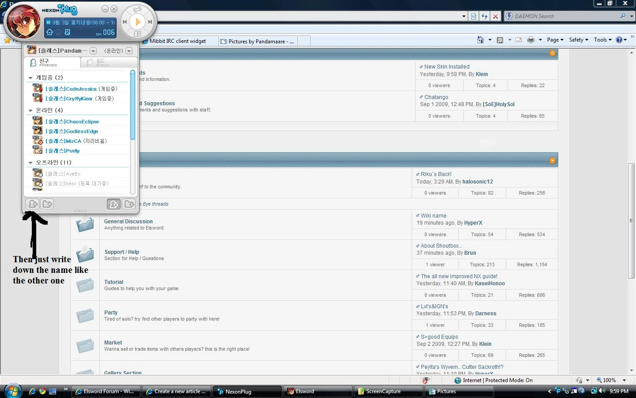The image size is (636, 398).
Task: Open the dropdown beside the Pandam character name
Action: point(93,51)
